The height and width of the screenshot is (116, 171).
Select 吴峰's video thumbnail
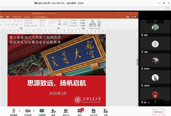point(155,44)
